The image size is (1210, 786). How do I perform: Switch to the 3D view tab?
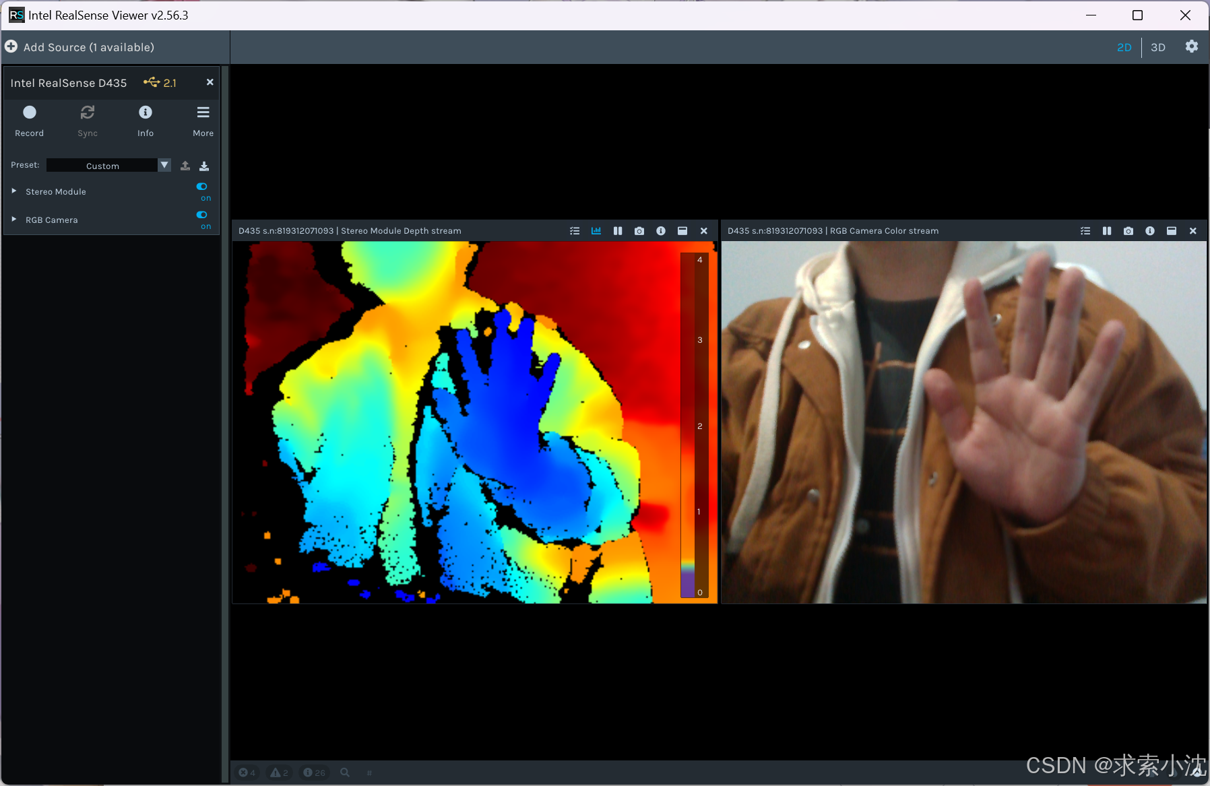click(x=1158, y=47)
